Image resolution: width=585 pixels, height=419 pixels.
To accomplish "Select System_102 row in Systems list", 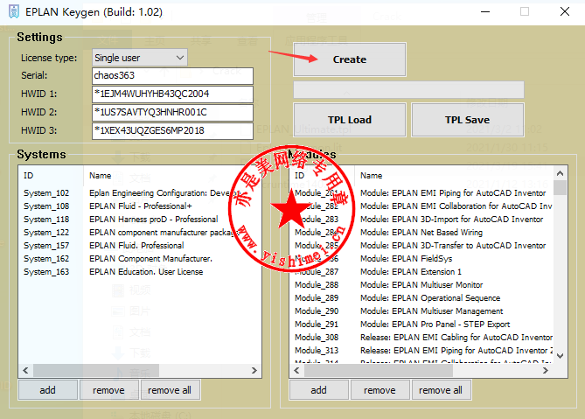I will (140, 193).
